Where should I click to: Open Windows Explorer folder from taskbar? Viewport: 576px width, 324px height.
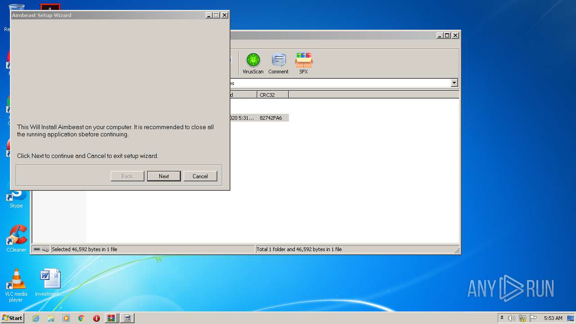pos(51,318)
